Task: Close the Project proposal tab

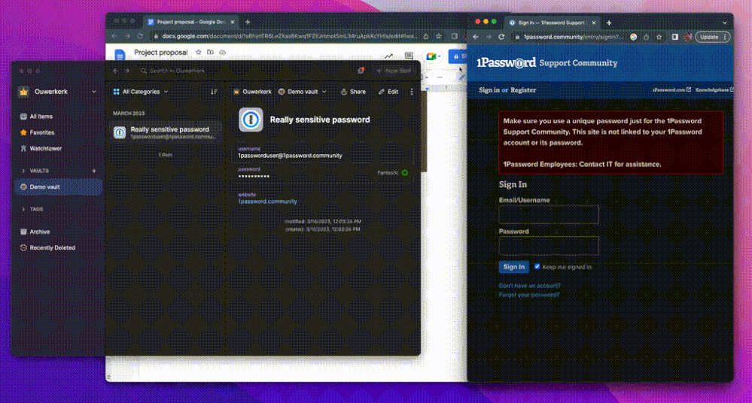Action: pyautogui.click(x=233, y=22)
